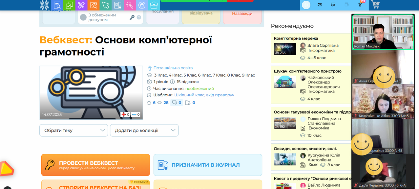Image resolution: width=419 pixels, height=189 pixels.
Task: Select the teal arrow cursor toolbar icon
Action: (x=105, y=5)
